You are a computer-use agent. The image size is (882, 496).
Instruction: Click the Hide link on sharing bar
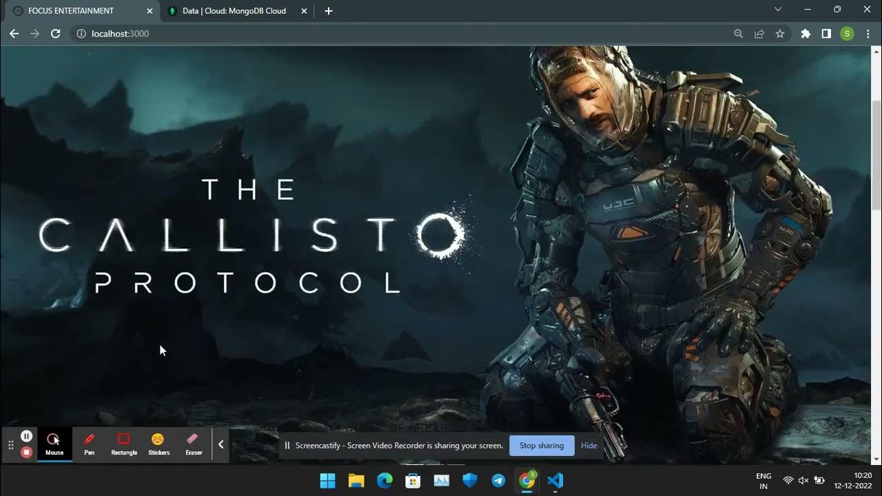click(588, 446)
